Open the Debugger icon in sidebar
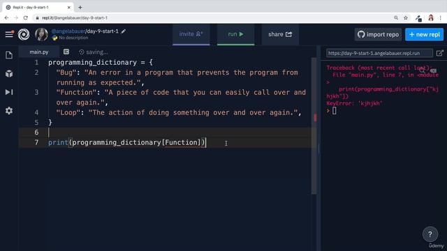 point(9,92)
